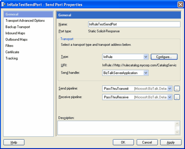Click inside the Description text box

116,127
